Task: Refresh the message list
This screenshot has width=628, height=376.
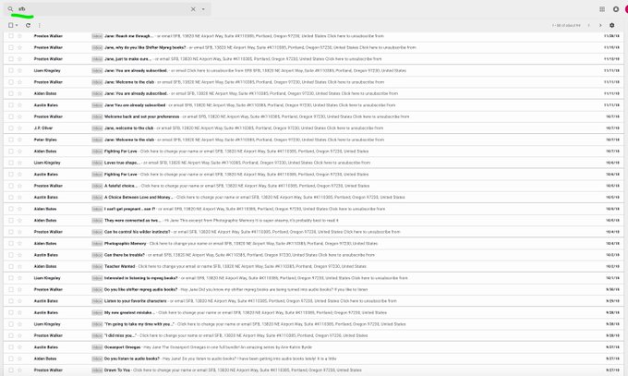Action: click(28, 25)
